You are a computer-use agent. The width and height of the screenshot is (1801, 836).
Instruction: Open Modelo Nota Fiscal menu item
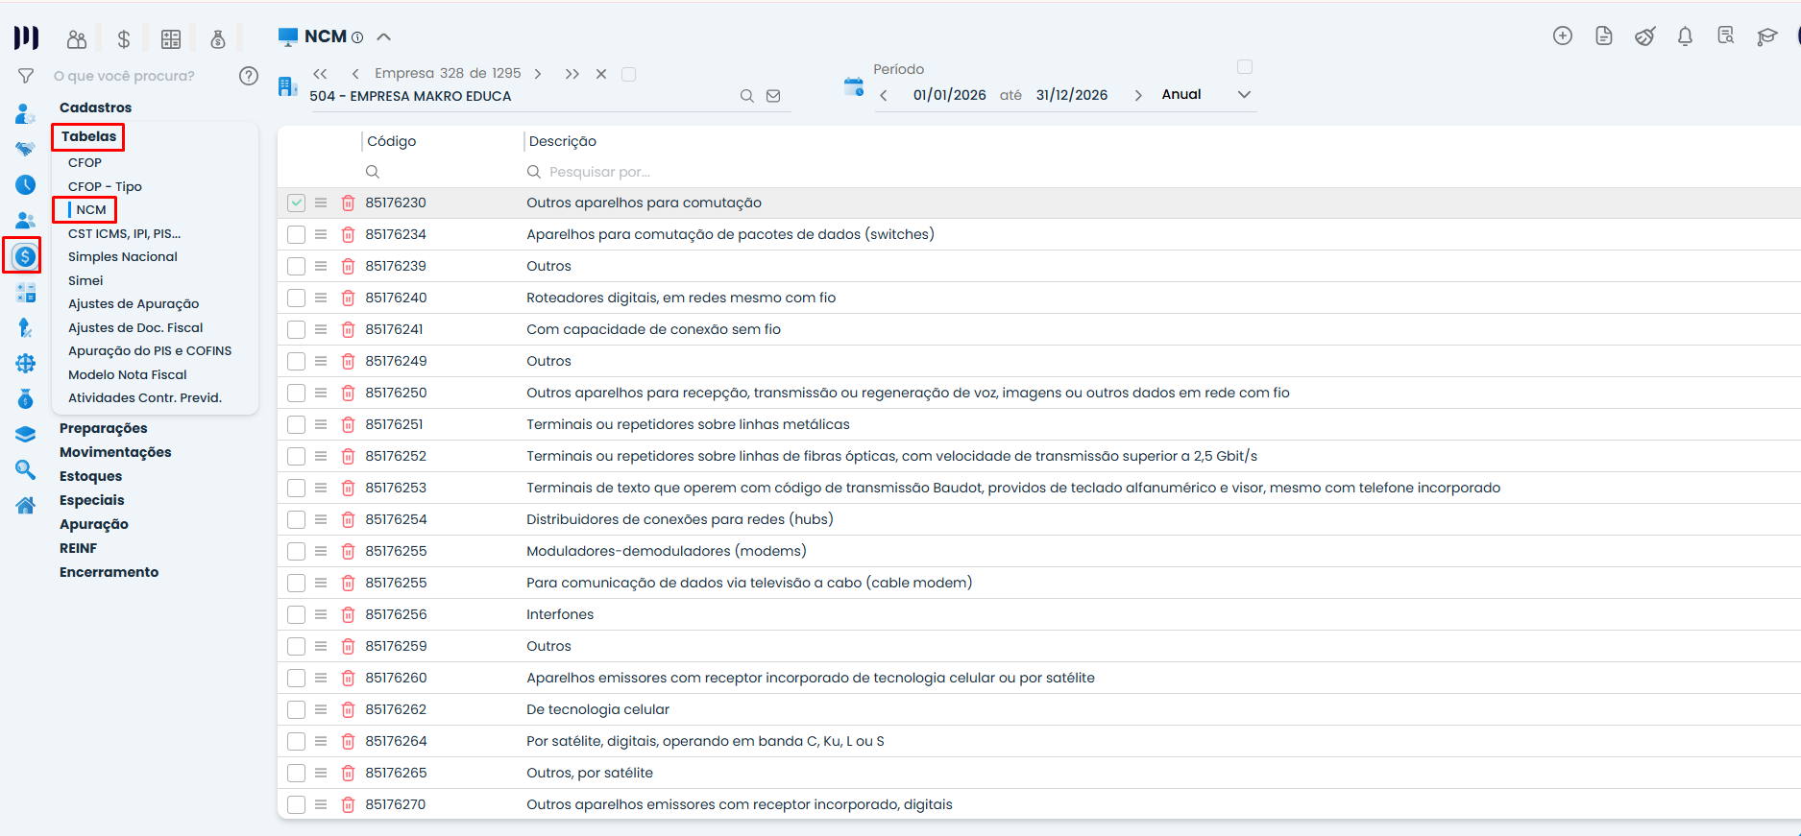coord(128,374)
